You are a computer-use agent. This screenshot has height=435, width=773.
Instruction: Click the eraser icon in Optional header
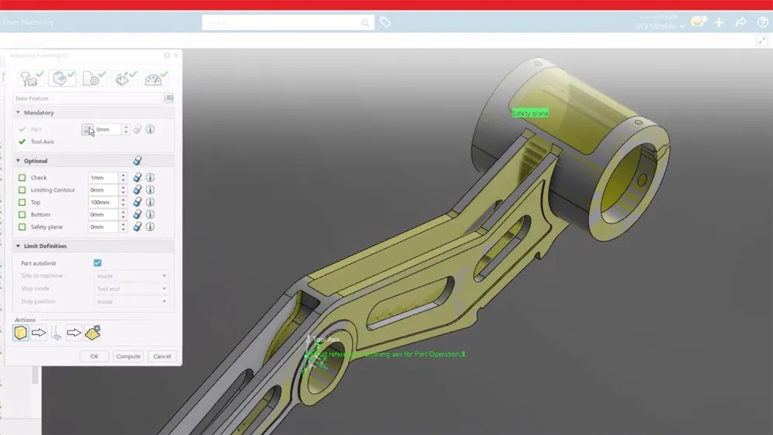(138, 161)
